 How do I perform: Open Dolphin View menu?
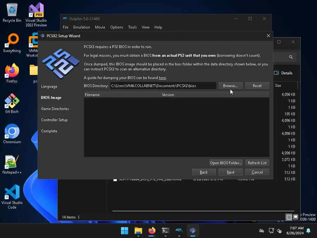[145, 27]
